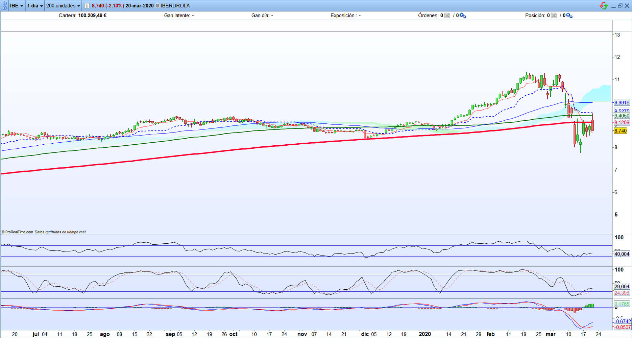Click the blue 9,9916 price label

pyautogui.click(x=622, y=102)
